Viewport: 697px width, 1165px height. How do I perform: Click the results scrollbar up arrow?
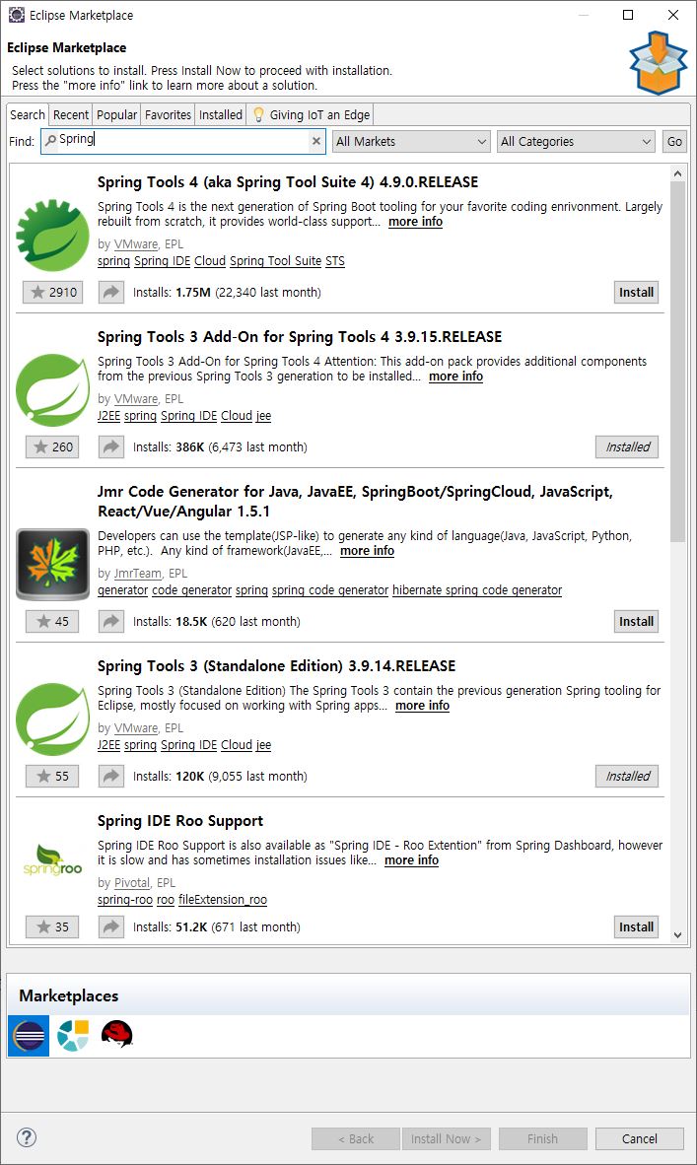point(677,173)
